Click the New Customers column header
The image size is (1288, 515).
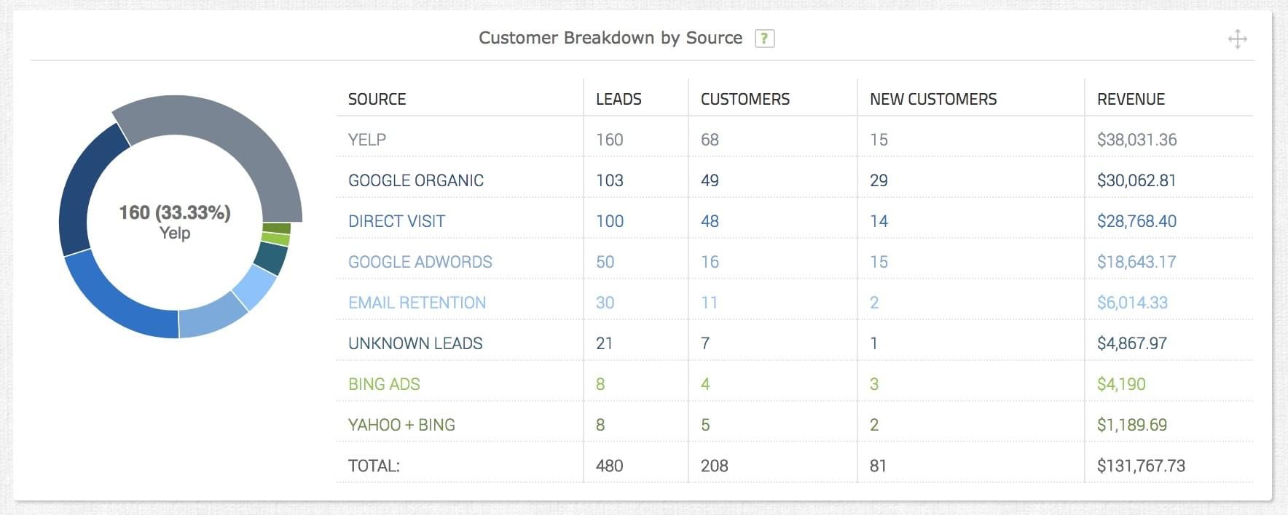(932, 99)
